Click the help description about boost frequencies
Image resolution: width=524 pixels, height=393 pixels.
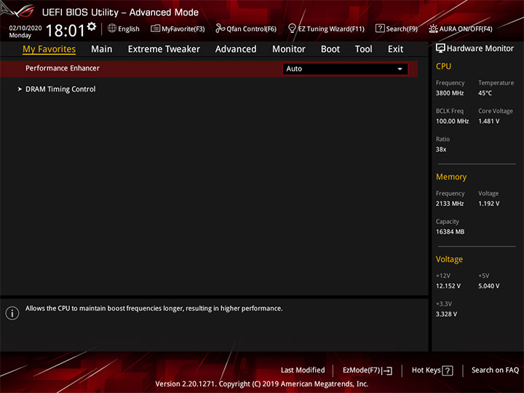pos(154,309)
